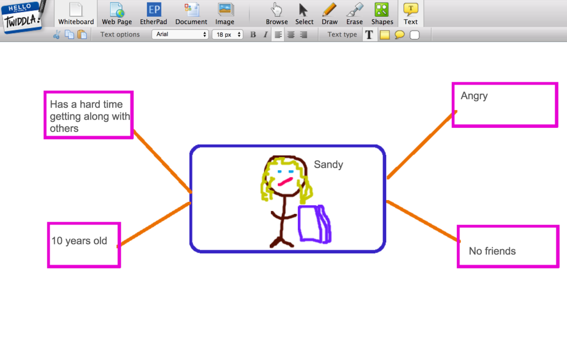Pick the Select arrow tool
567x340 pixels.
click(x=304, y=14)
